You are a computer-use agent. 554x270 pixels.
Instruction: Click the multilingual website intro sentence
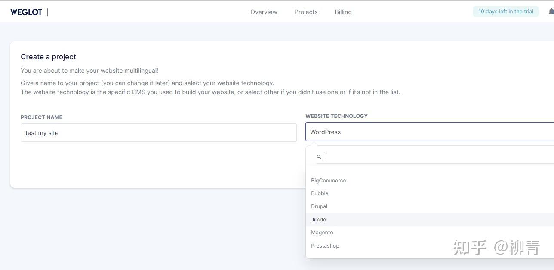click(x=89, y=71)
